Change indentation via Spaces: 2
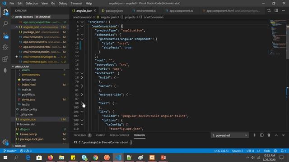Image resolution: width=289 pixels, height=162 pixels. tap(238, 151)
